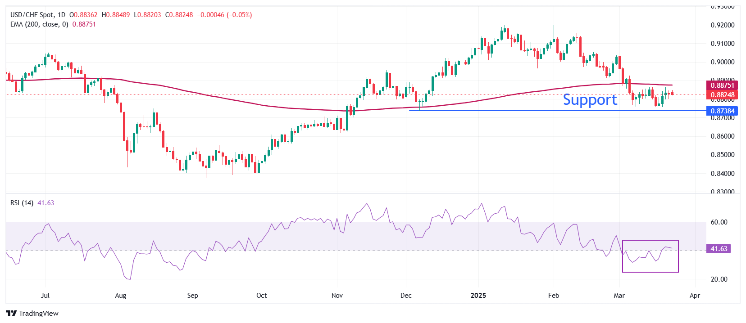Click the Oct label on the time axis

(261, 296)
